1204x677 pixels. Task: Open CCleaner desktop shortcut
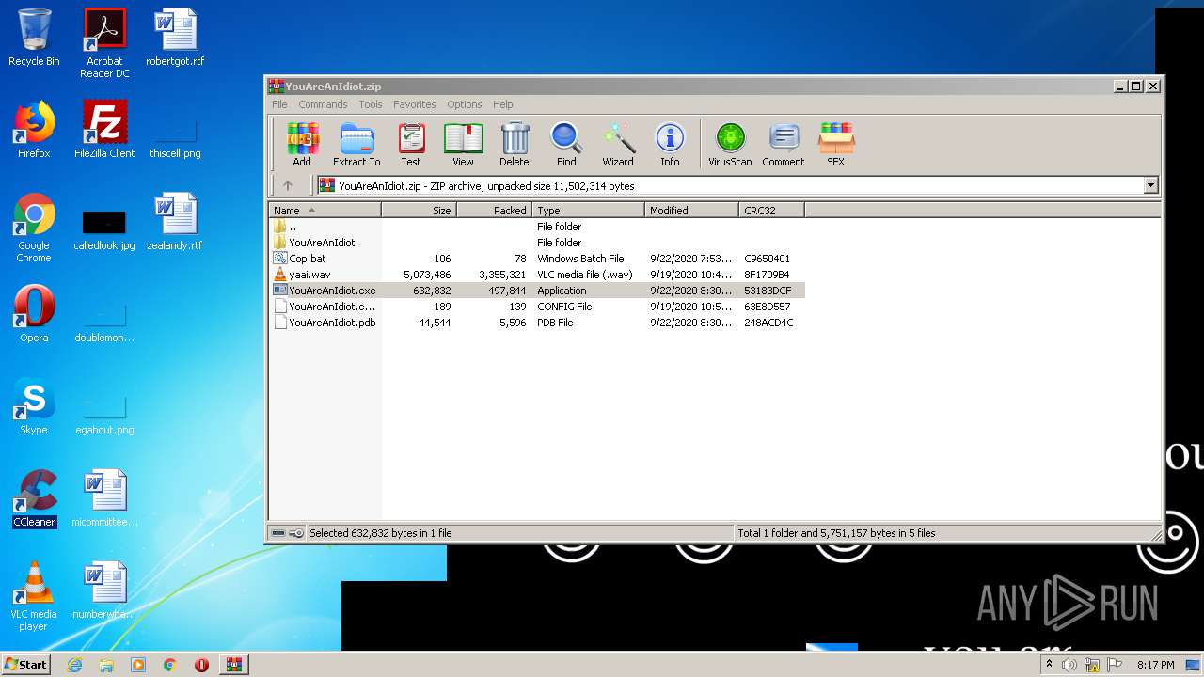(34, 498)
